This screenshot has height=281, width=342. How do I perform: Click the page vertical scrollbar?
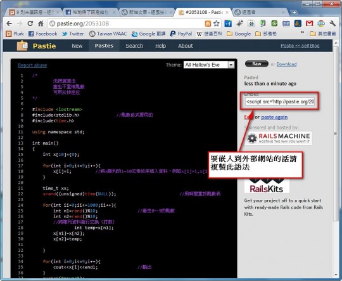click(336, 134)
